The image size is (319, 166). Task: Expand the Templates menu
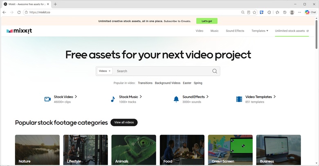(260, 31)
